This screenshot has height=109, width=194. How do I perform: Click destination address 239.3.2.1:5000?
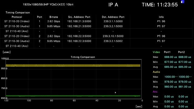click(113, 26)
